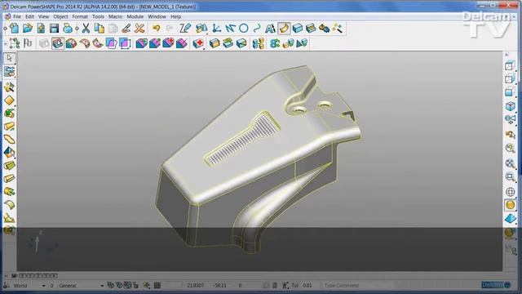
Task: Toggle the highlighted yellow sphere shading button
Action: click(x=510, y=205)
